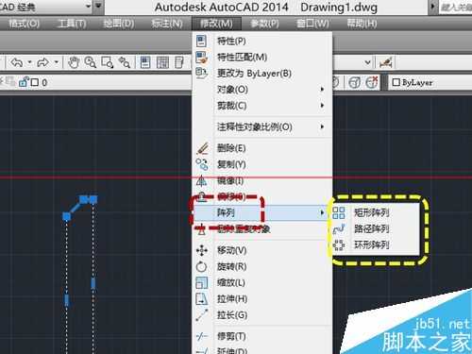Click the layer lock icon beside layer 0
This screenshot has width=472, height=354.
[24, 82]
